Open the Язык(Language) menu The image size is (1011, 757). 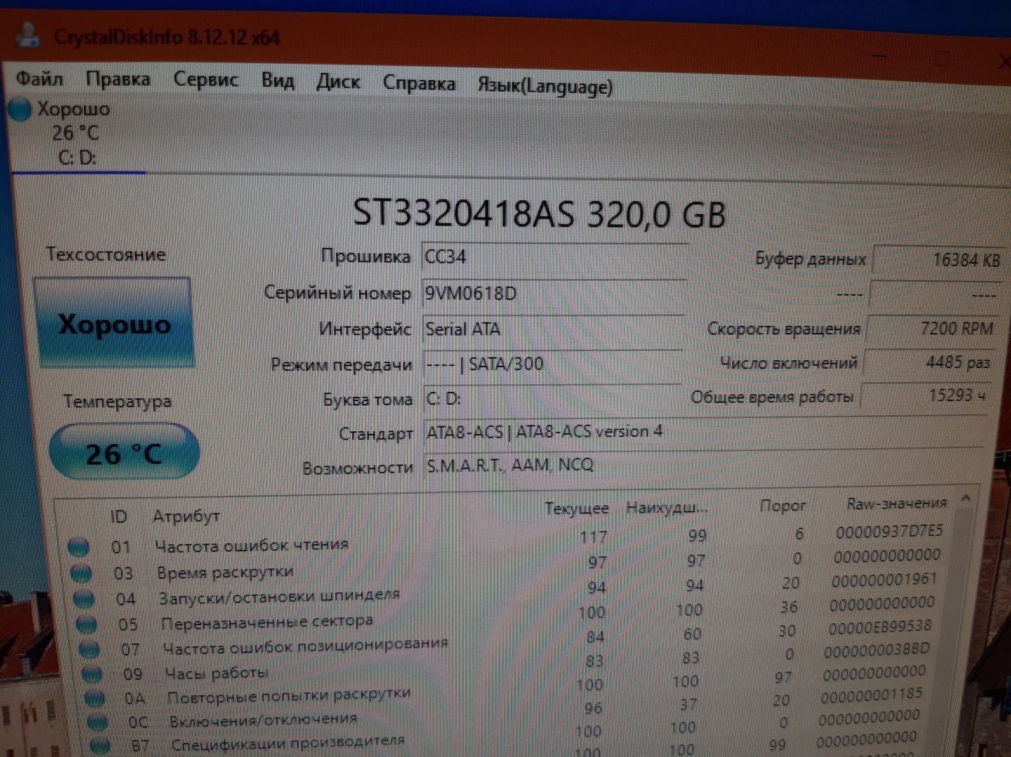click(x=545, y=86)
